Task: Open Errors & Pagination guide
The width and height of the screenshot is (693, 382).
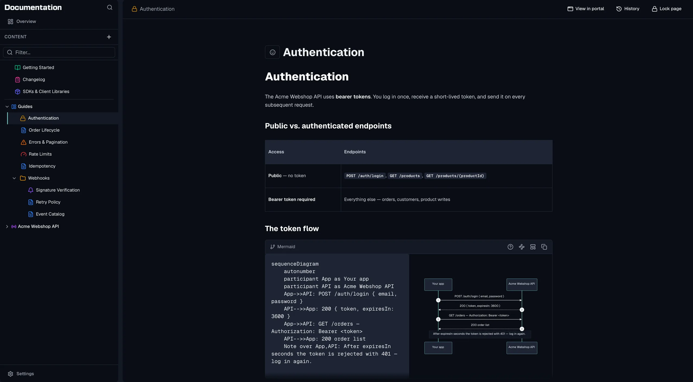Action: pyautogui.click(x=48, y=142)
